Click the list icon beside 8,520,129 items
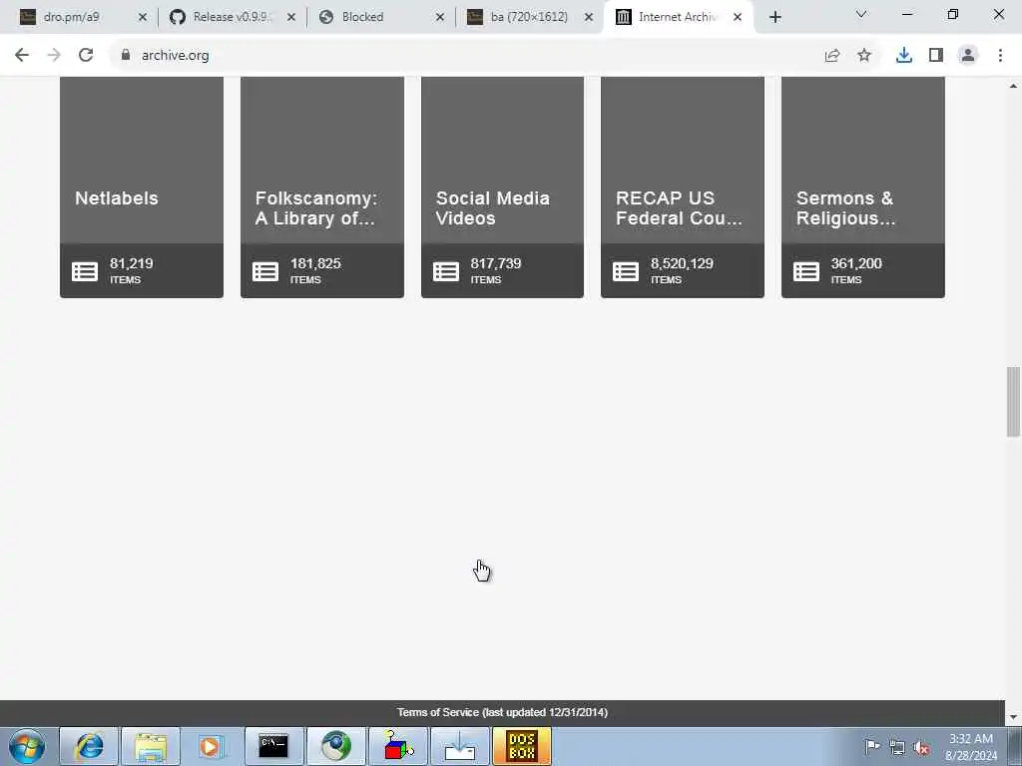This screenshot has width=1022, height=766. (x=626, y=271)
